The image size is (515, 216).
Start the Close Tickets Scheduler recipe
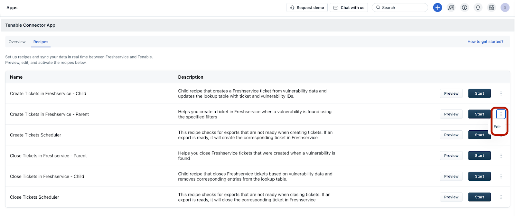479,197
